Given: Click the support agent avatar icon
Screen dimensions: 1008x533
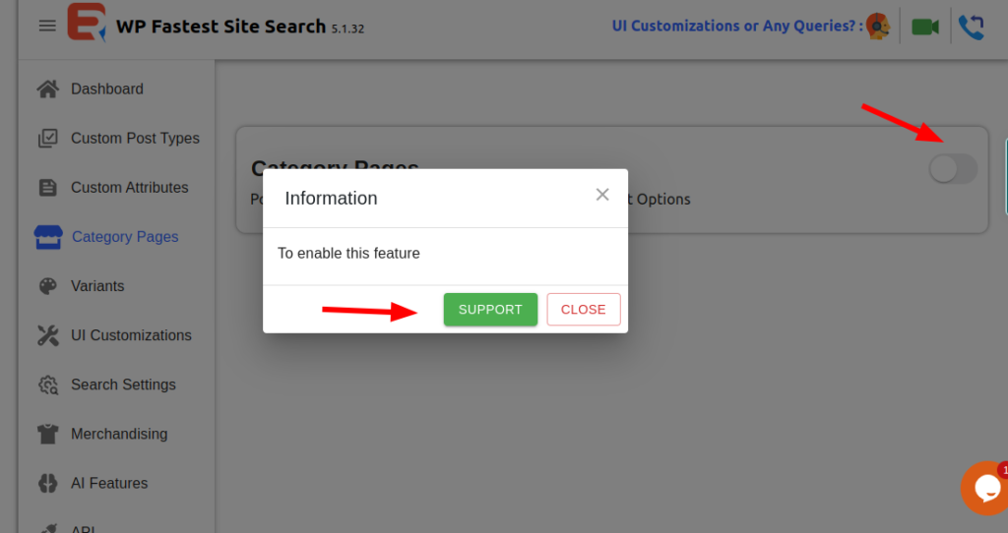Looking at the screenshot, I should [878, 27].
